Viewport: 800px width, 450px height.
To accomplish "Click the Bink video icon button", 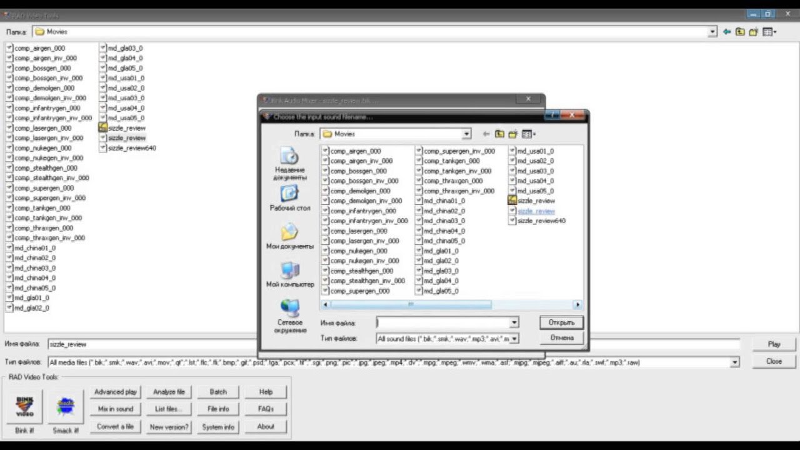I will click(24, 406).
